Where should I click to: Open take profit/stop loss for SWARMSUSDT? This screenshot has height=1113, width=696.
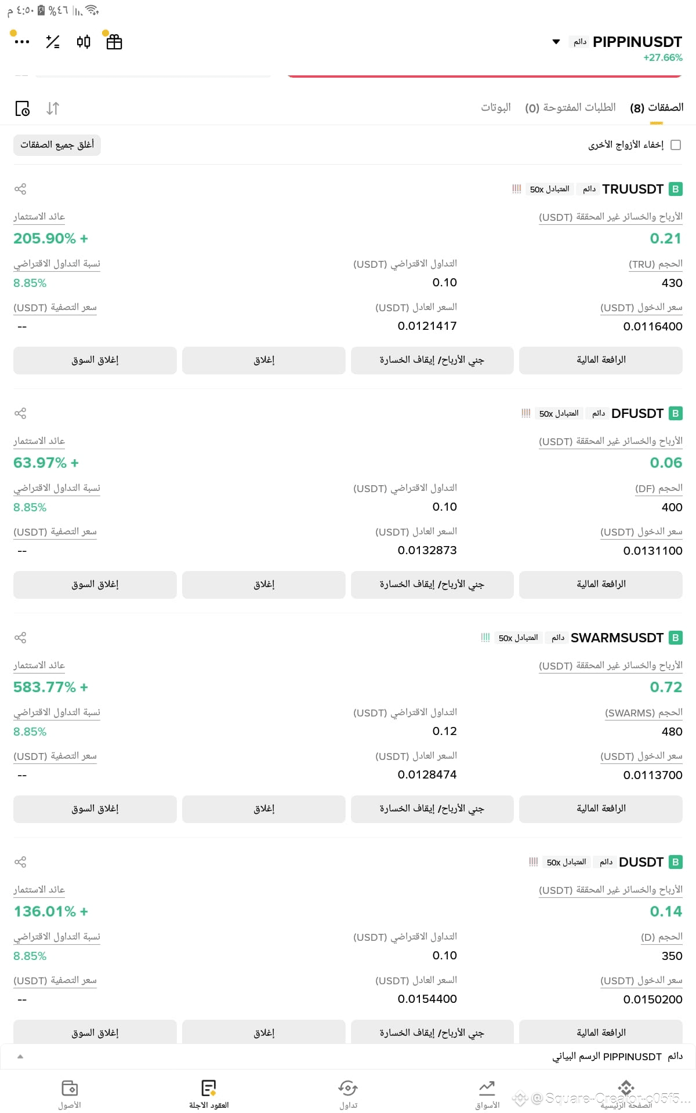[x=432, y=809]
